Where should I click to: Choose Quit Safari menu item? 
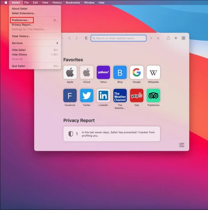click(x=35, y=66)
